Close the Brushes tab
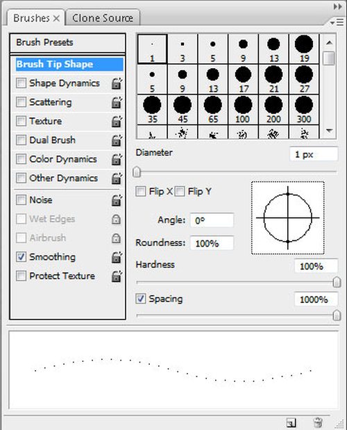The image size is (347, 430). point(56,18)
